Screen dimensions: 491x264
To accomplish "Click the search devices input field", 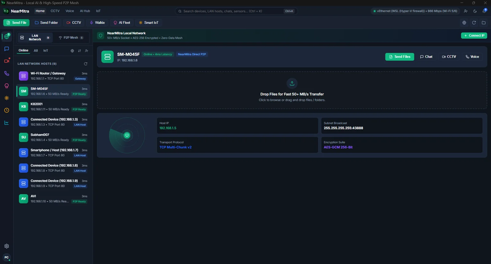I will tap(236, 11).
